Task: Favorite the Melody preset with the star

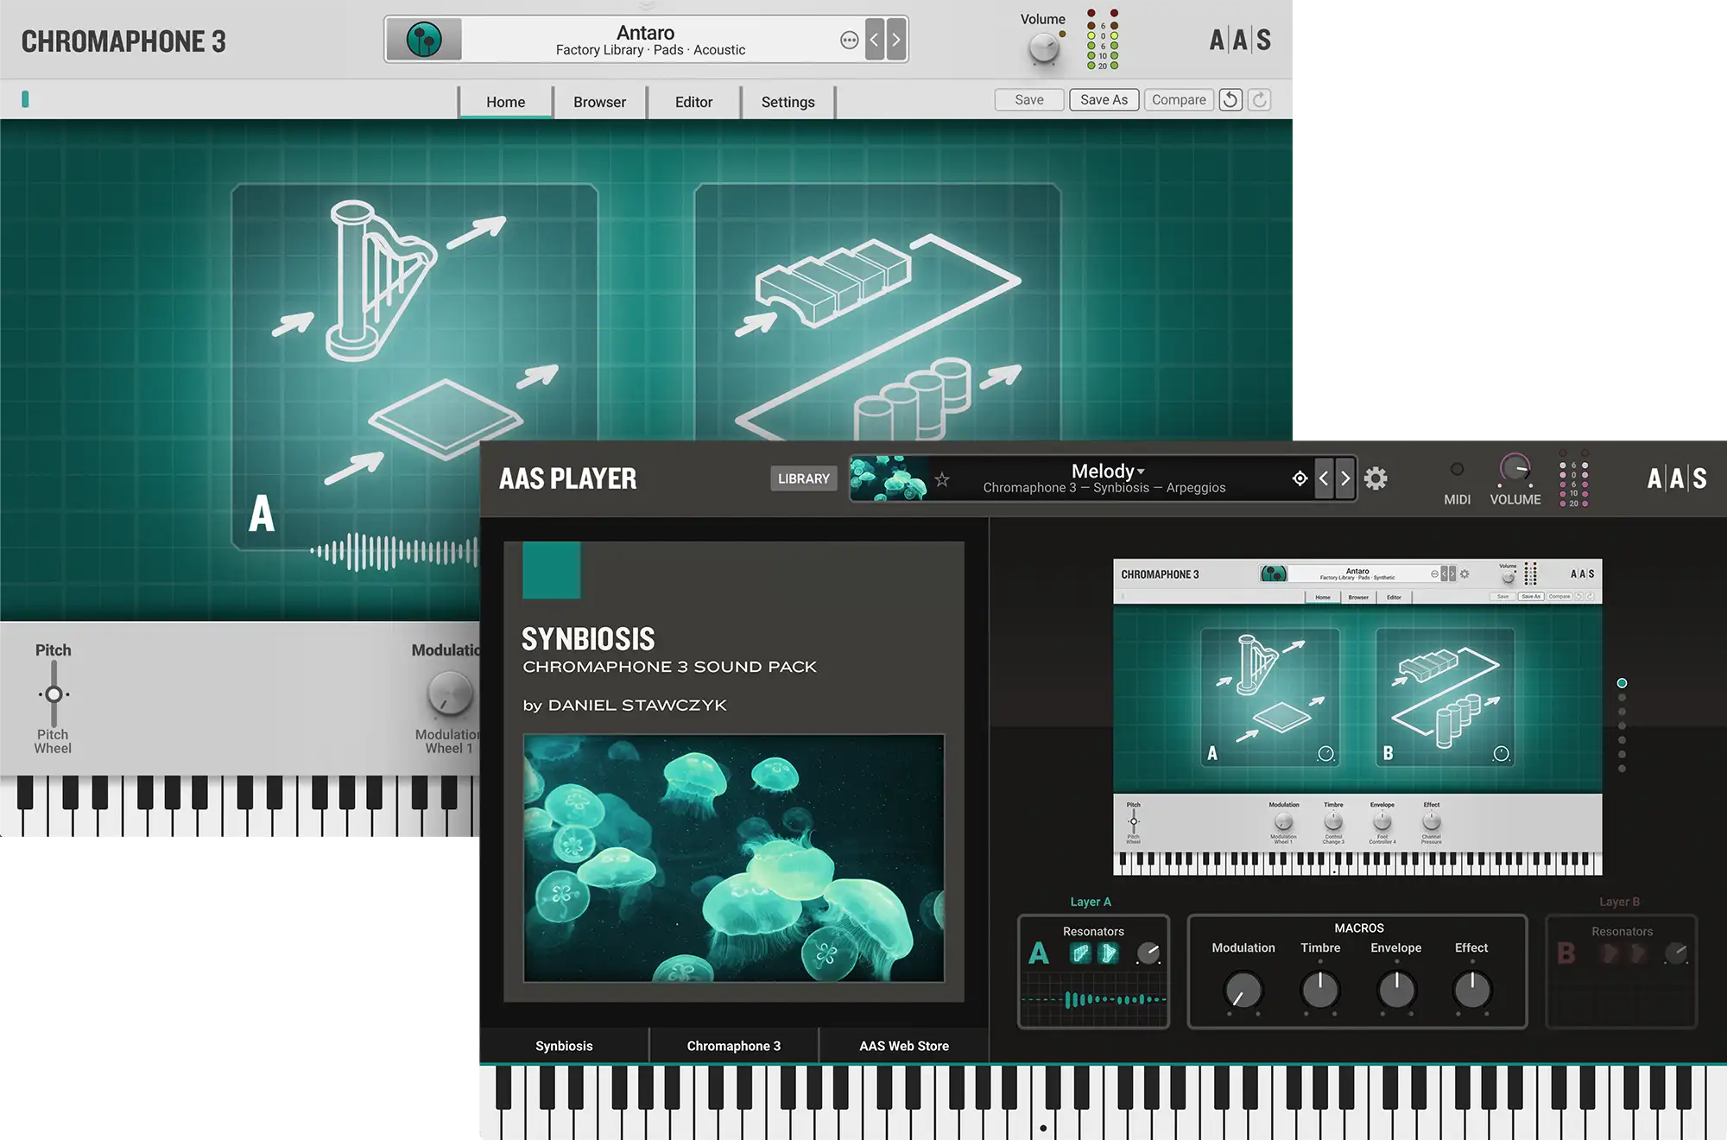Action: point(942,479)
